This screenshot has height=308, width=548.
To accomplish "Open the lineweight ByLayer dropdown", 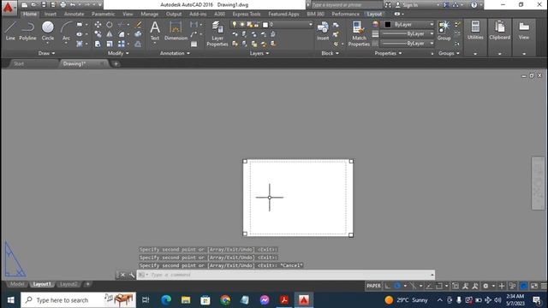I will 408,34.
